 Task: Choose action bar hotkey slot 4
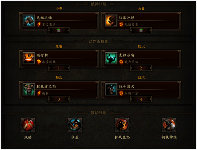(141, 99)
